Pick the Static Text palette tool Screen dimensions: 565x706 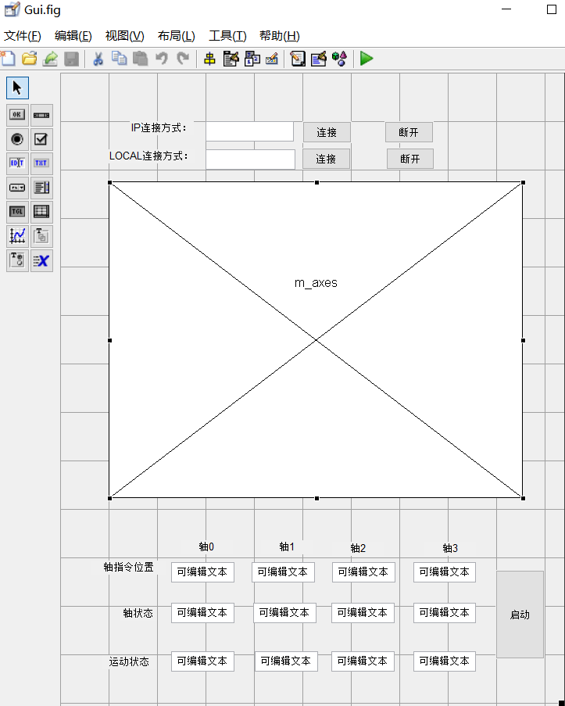click(41, 163)
